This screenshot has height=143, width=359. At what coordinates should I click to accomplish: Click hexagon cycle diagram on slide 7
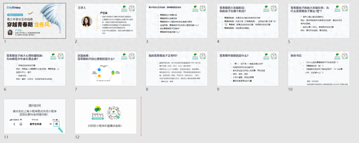[106, 74]
